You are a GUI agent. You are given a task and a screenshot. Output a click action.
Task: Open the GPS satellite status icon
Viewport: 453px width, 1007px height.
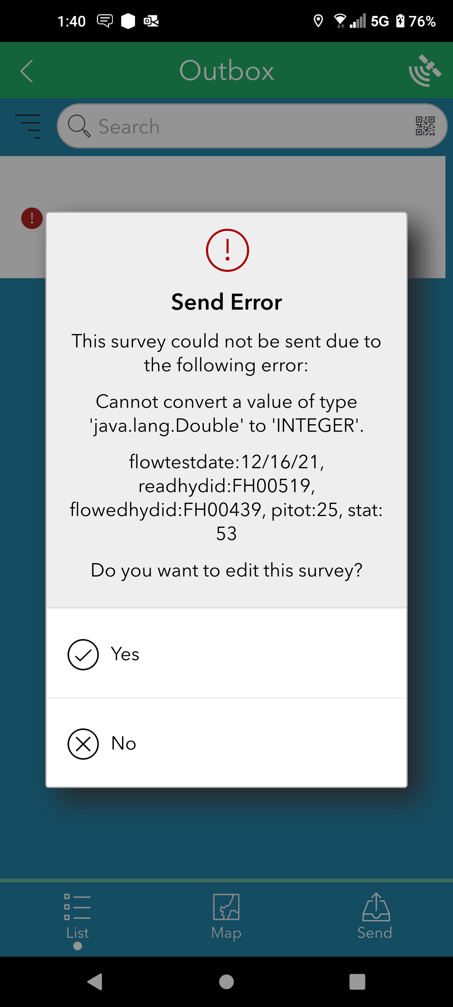coord(424,70)
